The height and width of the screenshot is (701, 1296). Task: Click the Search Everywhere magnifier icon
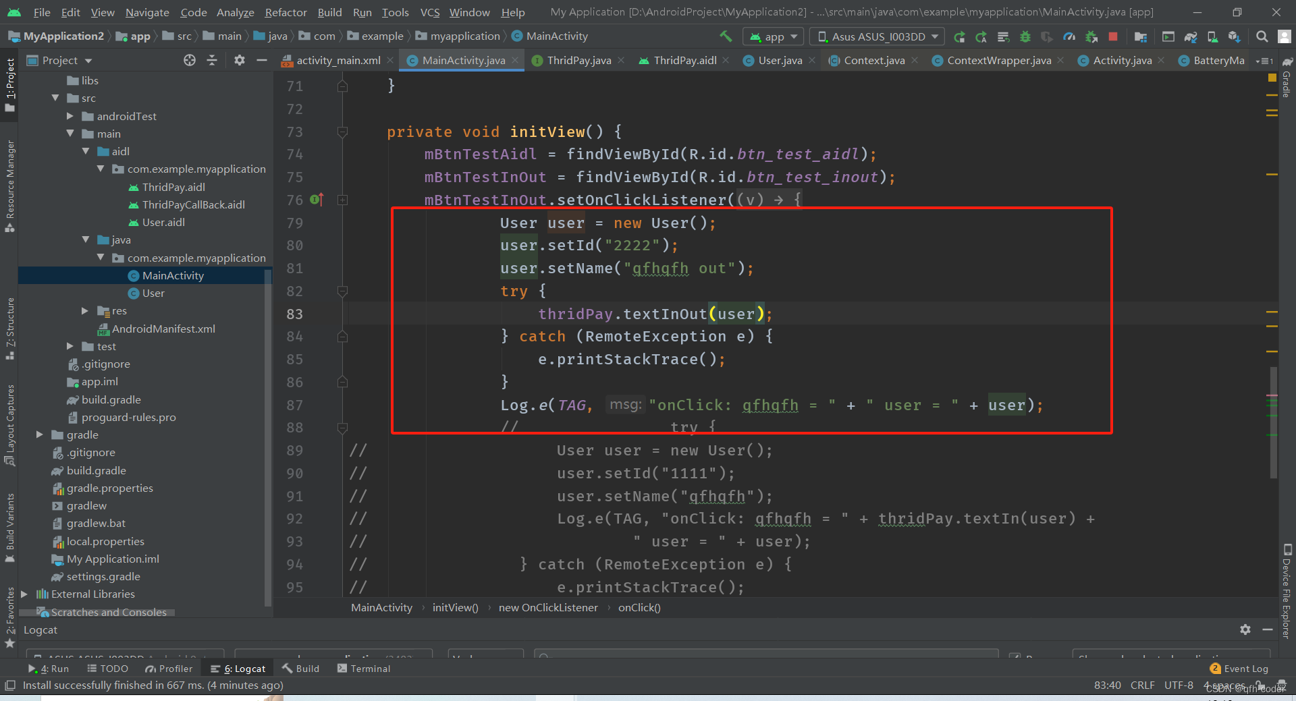[x=1262, y=36]
